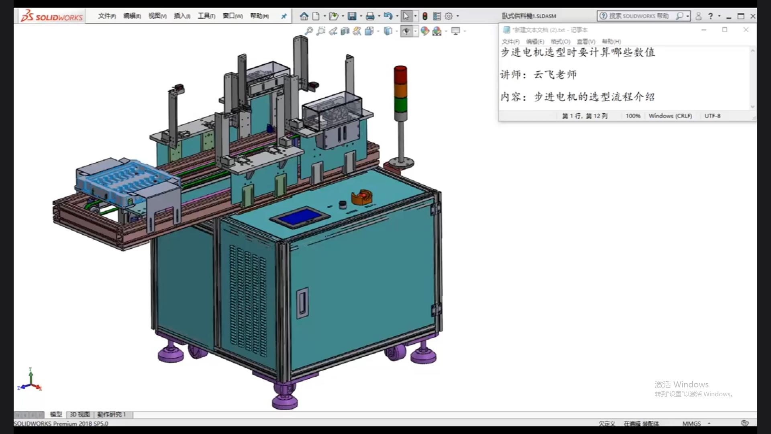This screenshot has height=434, width=771.
Task: Print with the printer icon
Action: pos(370,16)
